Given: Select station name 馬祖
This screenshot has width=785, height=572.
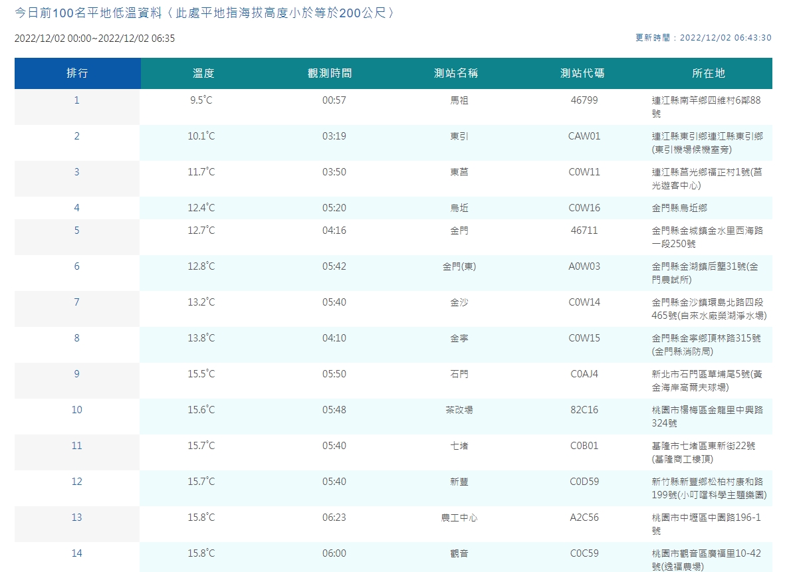Looking at the screenshot, I should pos(459,100).
